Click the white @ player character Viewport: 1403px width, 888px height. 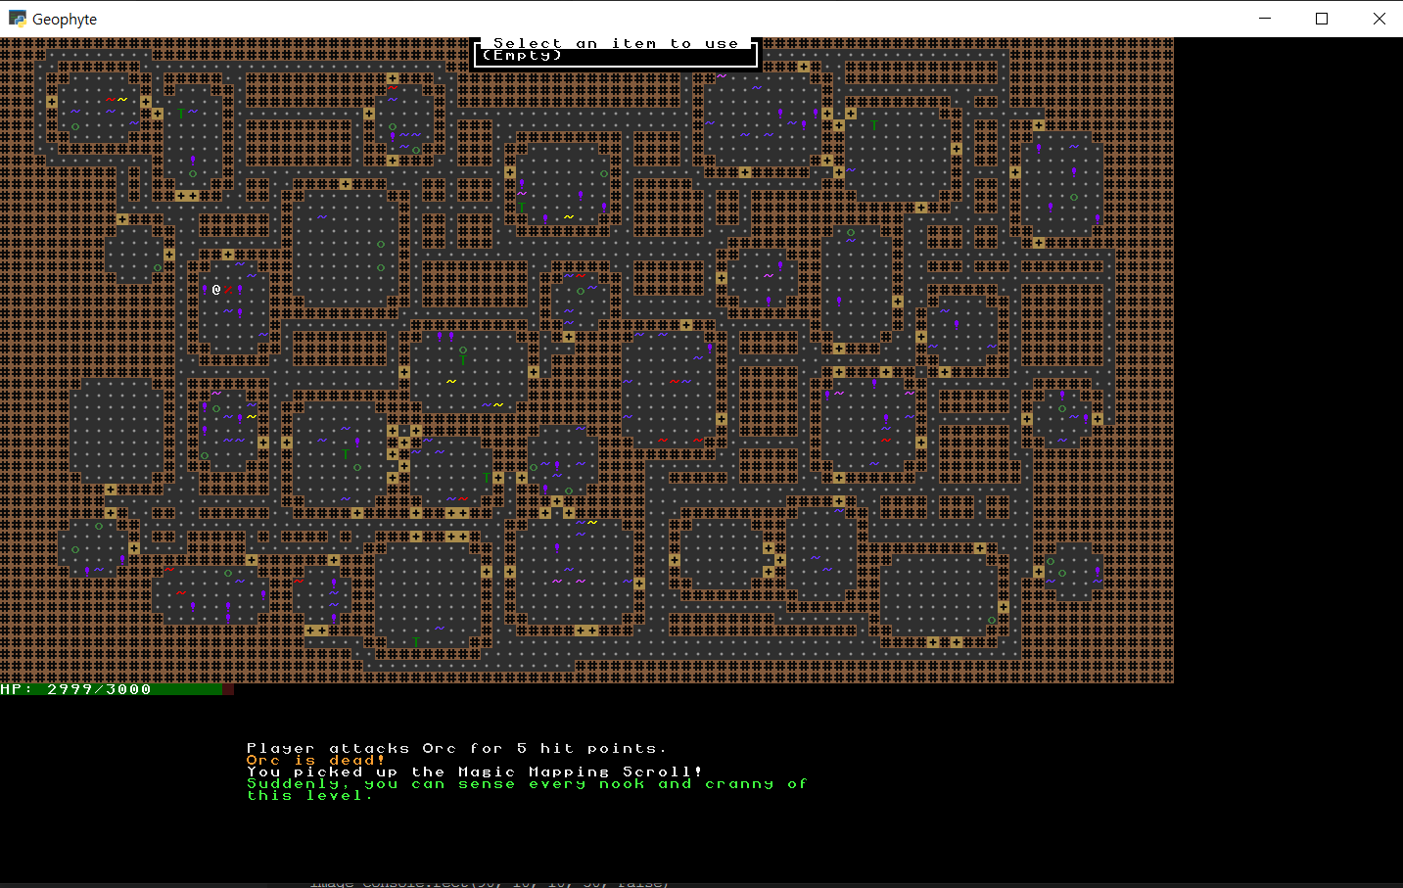click(216, 290)
